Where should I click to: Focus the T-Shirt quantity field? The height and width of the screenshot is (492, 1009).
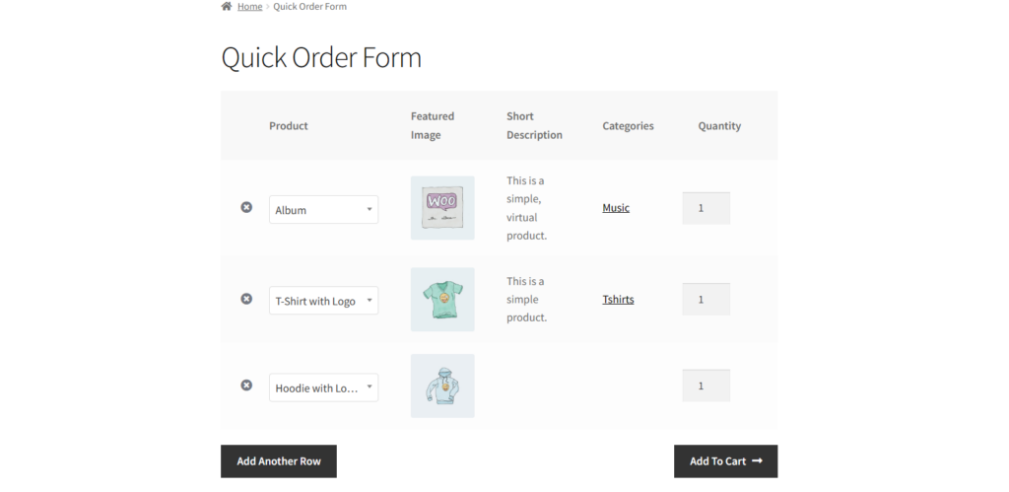pyautogui.click(x=706, y=300)
